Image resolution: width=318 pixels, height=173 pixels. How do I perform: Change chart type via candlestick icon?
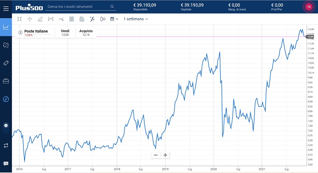[103, 19]
